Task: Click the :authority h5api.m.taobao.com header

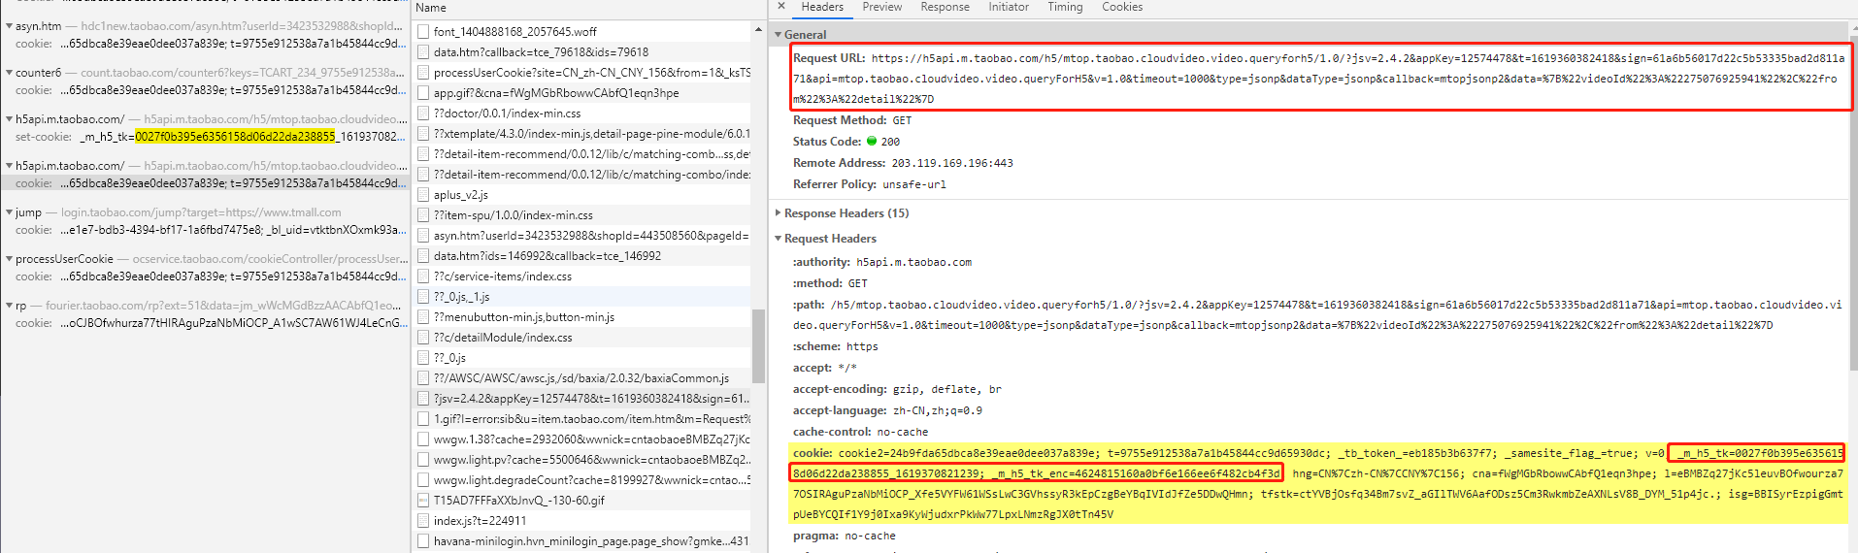Action: pos(881,262)
